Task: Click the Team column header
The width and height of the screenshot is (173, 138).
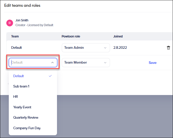Action: 15,36
